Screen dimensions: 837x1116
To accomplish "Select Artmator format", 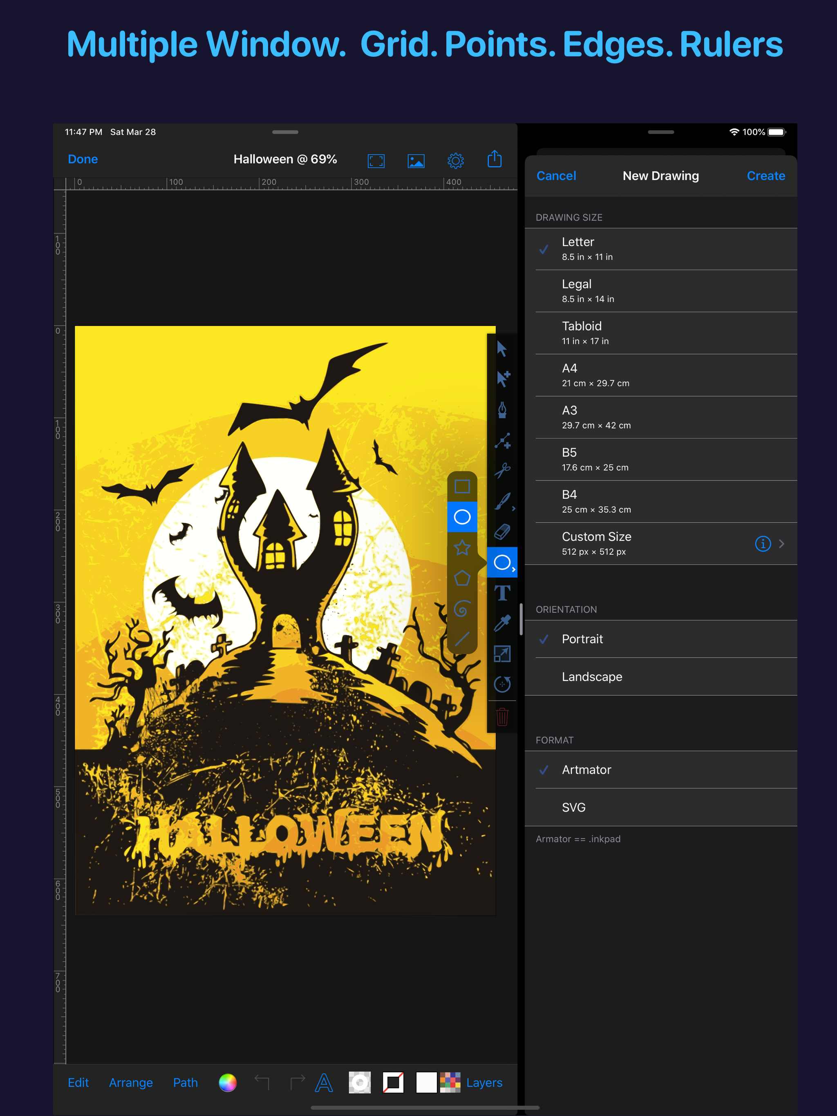I will (661, 770).
